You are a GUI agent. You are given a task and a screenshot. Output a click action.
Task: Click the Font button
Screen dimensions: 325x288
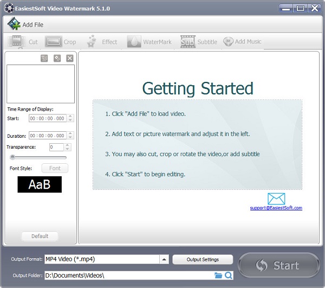(55, 168)
